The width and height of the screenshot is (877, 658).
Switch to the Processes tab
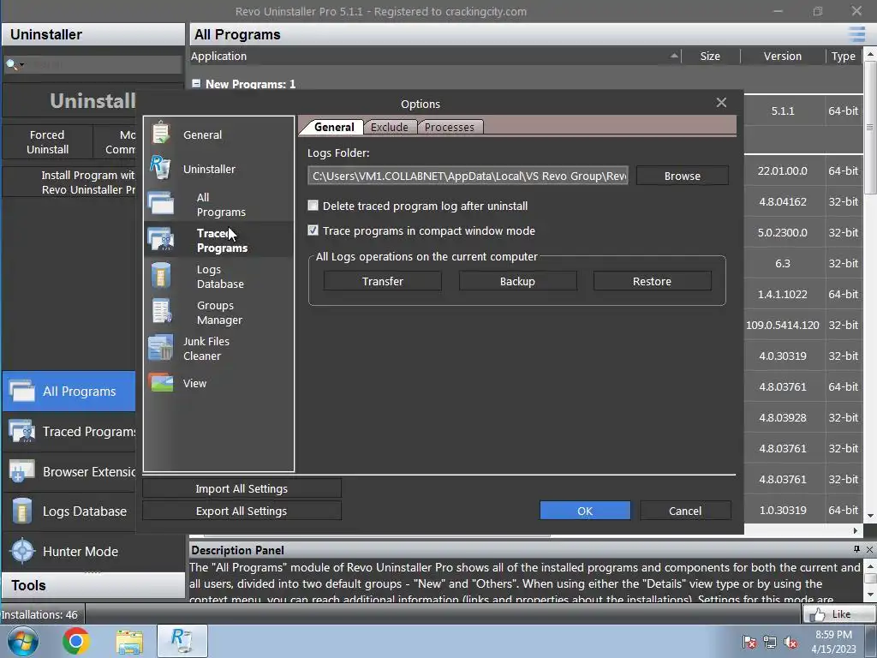(449, 127)
